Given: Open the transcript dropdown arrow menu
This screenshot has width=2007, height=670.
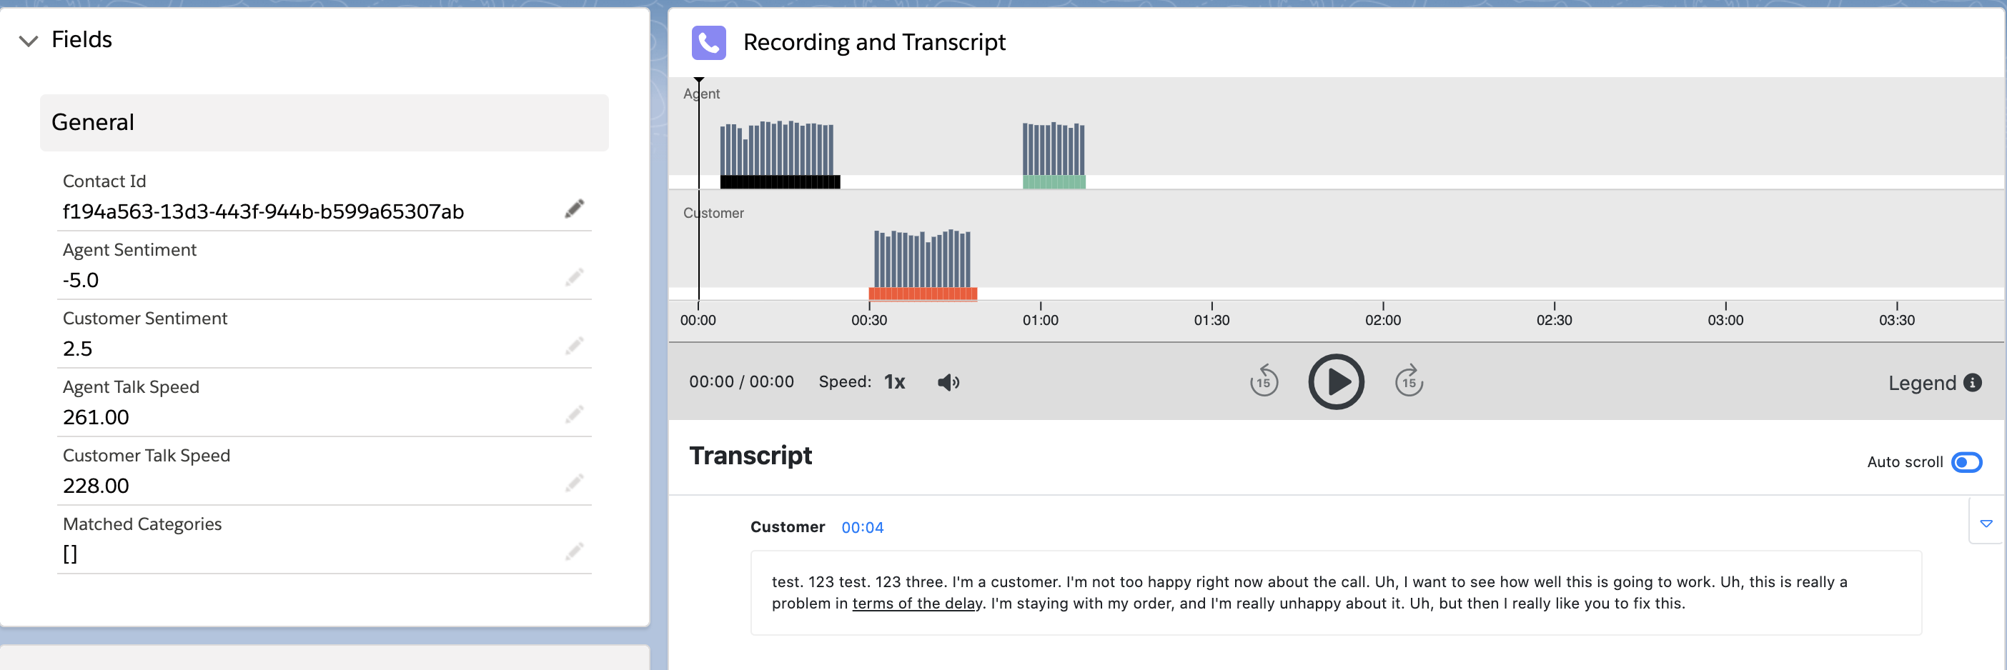Looking at the screenshot, I should (x=1986, y=524).
